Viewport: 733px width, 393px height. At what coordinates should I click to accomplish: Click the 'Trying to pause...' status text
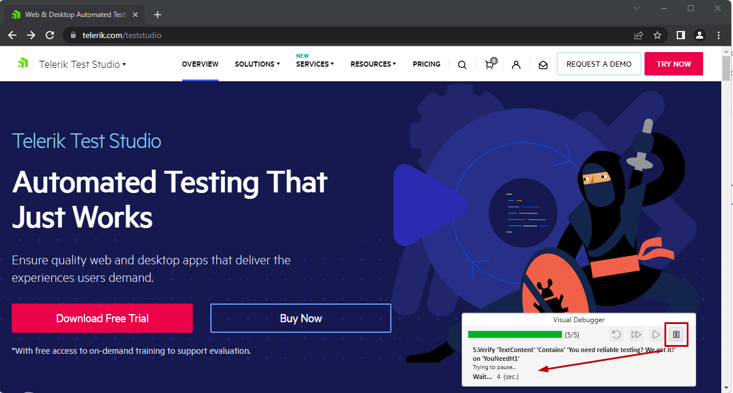click(495, 367)
